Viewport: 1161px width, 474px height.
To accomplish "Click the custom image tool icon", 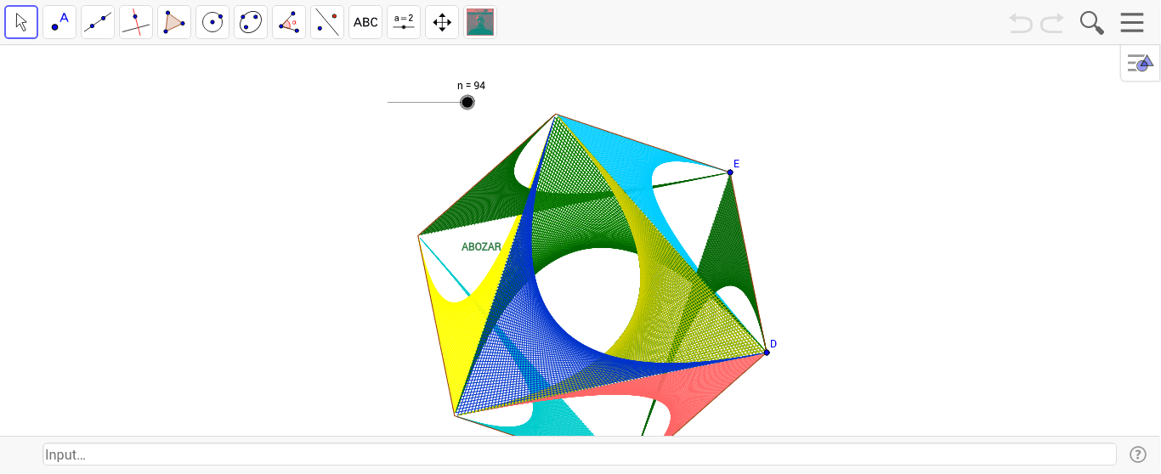I will (480, 22).
